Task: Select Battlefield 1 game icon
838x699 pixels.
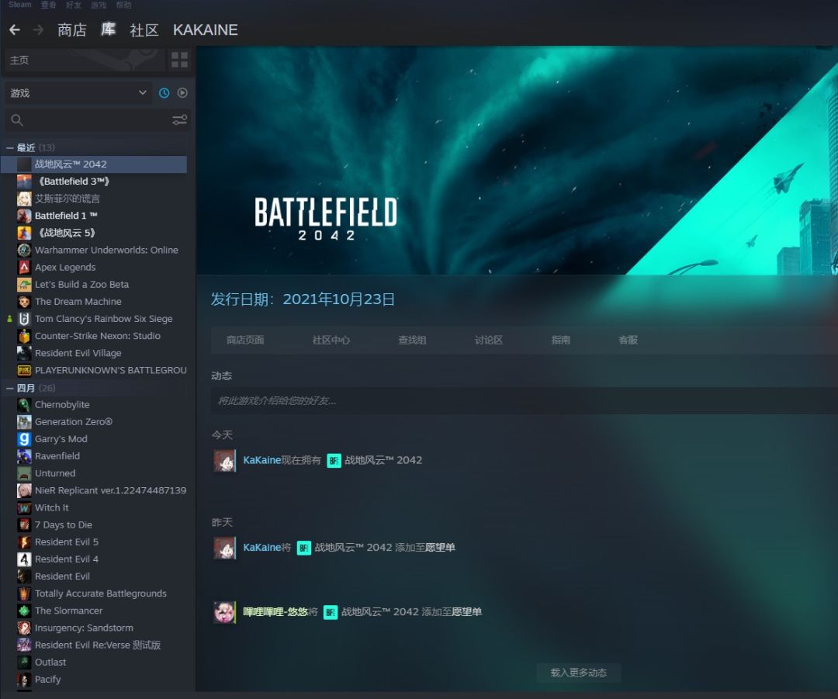Action: pyautogui.click(x=24, y=216)
